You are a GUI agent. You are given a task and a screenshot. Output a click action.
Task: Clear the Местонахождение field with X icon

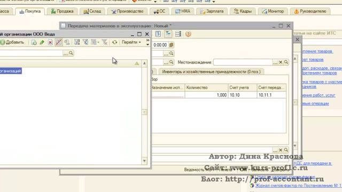(x=281, y=62)
